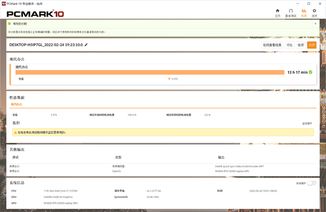Click the 对比 compare button

coord(290,45)
